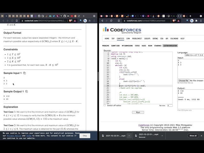
Task: Expand options for first downloaded mp4 file
Action: click(x=129, y=136)
